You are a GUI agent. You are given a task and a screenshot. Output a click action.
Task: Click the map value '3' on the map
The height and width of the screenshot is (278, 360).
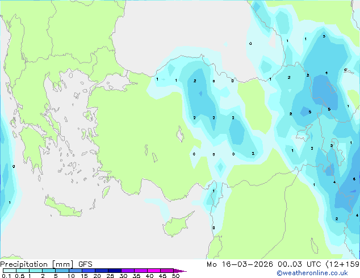click(324, 36)
